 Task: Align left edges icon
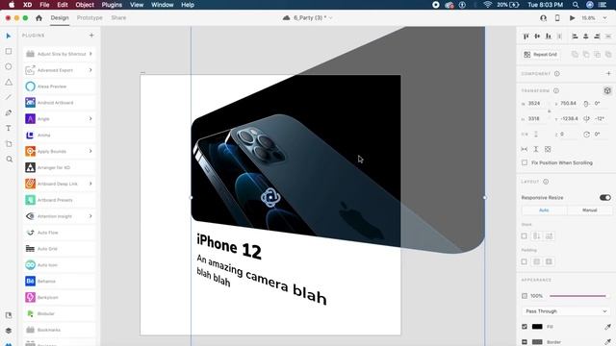[575, 37]
